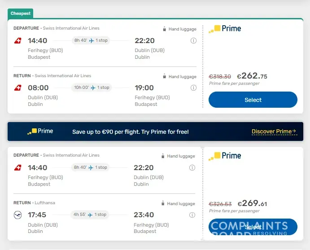The width and height of the screenshot is (310, 250).
Task: Click Swiss airline logo beside 08:00 return
Action: 17,88
